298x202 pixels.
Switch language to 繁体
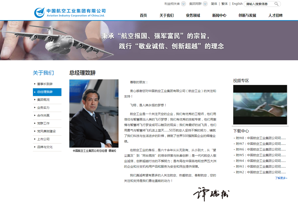click(x=225, y=4)
